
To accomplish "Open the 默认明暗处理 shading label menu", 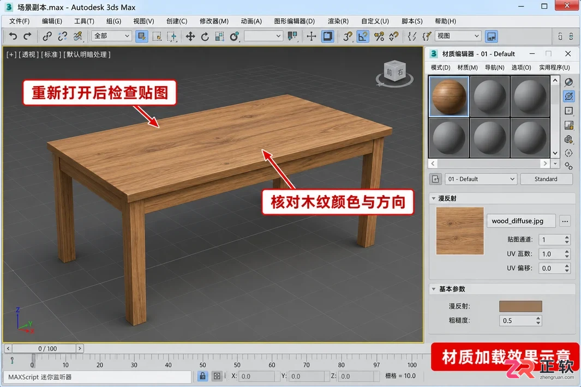I will [x=87, y=55].
